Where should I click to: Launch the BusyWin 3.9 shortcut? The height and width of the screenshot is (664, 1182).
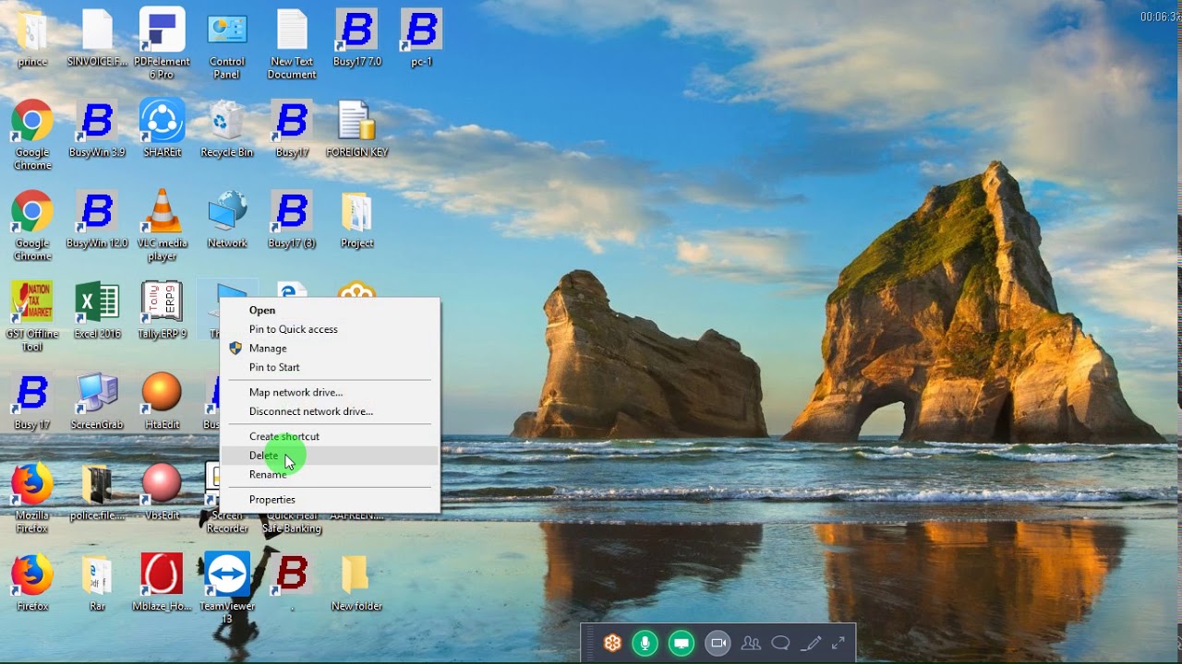pyautogui.click(x=97, y=129)
